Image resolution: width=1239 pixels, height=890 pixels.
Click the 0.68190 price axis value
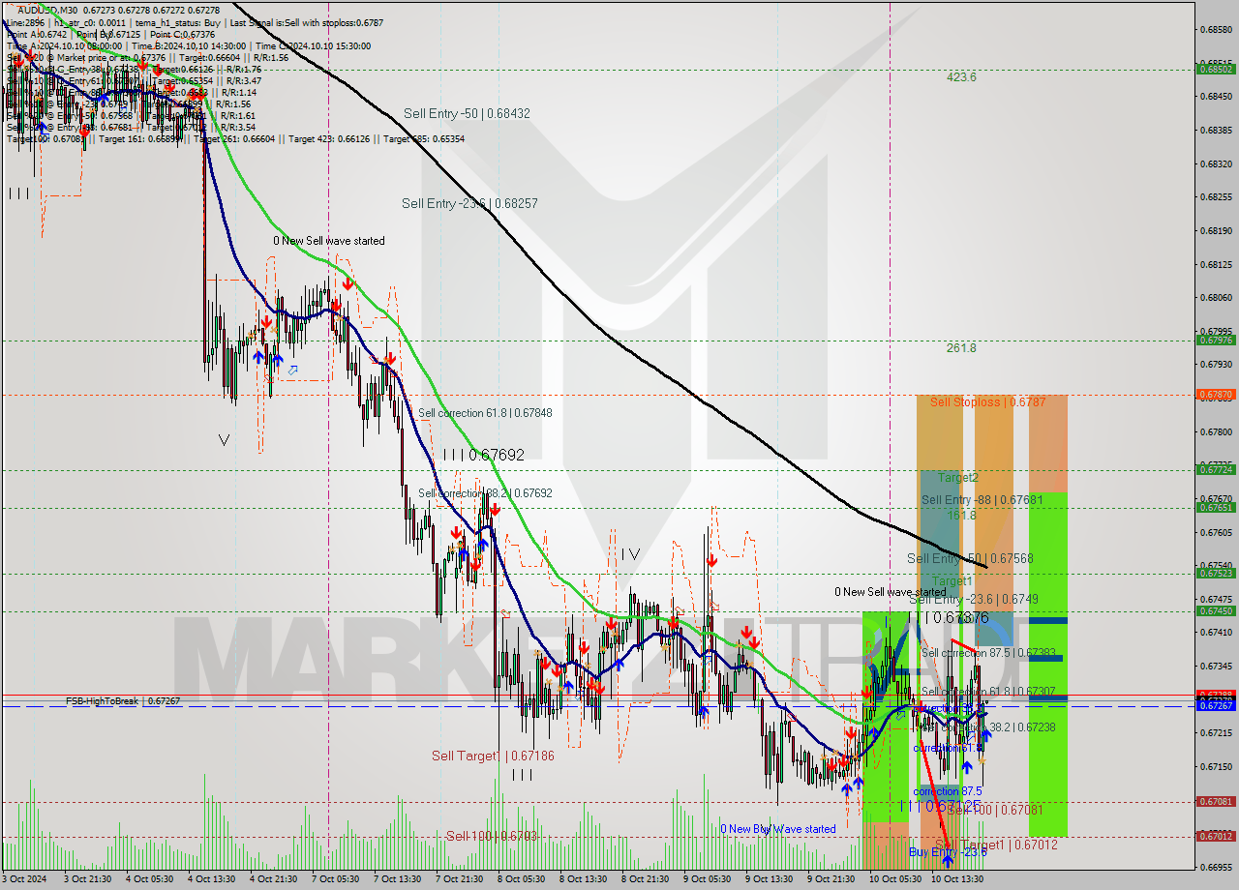(x=1217, y=230)
